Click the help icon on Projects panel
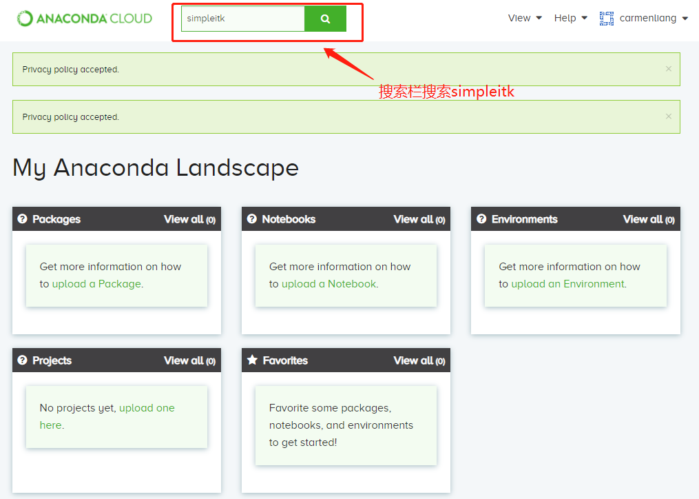 (22, 360)
